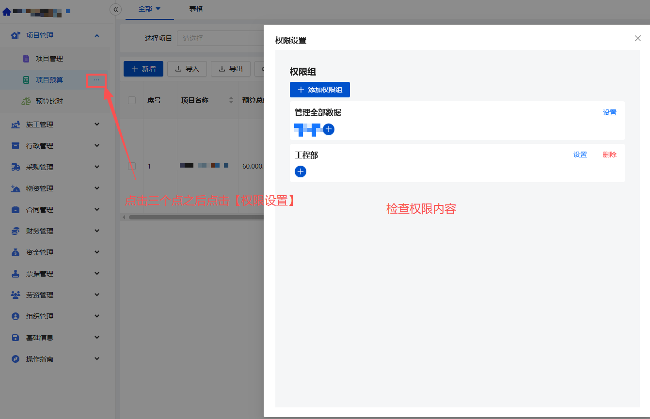The width and height of the screenshot is (650, 419).
Task: Expand the 施工管理 menu
Action: tap(56, 124)
